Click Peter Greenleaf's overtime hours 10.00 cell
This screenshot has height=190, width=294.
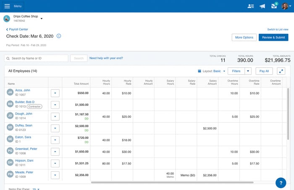click(x=229, y=152)
